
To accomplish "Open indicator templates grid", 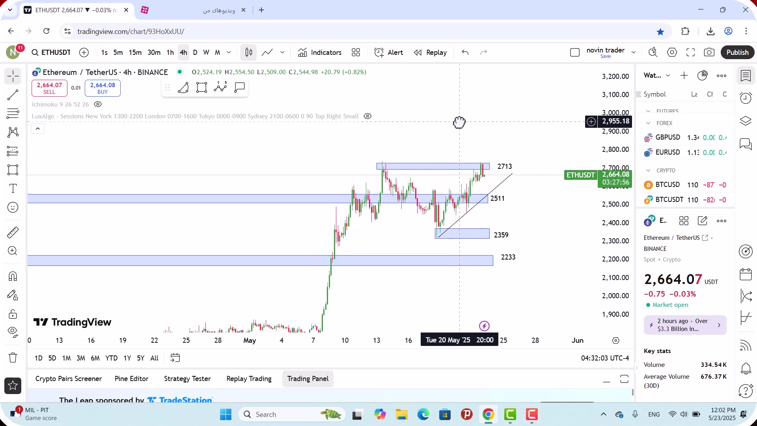I will 356,52.
